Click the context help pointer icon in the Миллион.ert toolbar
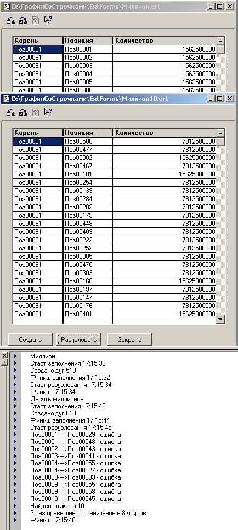 click(48, 21)
